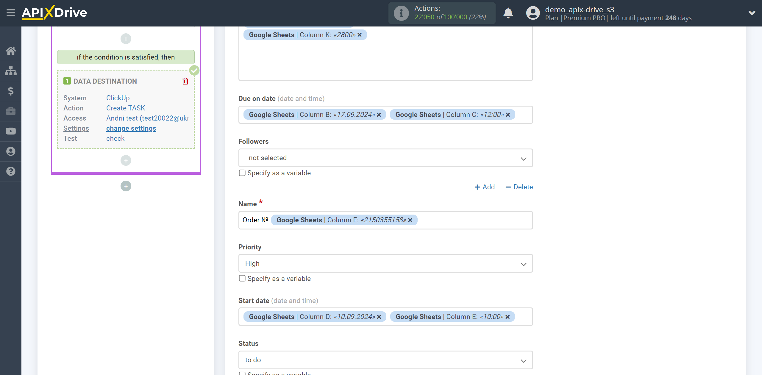
Task: Click the check test link
Action: [115, 138]
